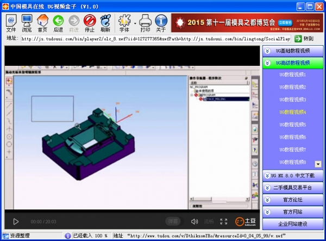The width and height of the screenshot is (326, 241).
Task: Open the 字体 (Font) dropdown arrow
Action: point(135,23)
